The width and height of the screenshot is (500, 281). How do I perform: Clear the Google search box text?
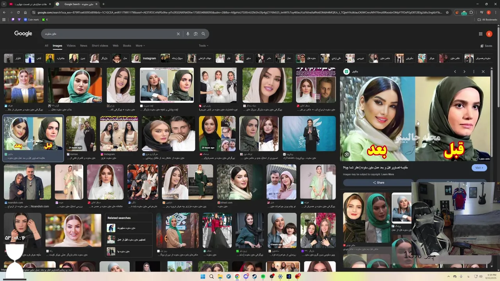pos(178,34)
